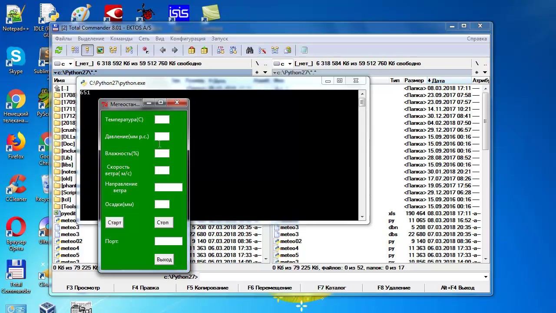
Task: Go to root in left panel
Action: [257, 63]
